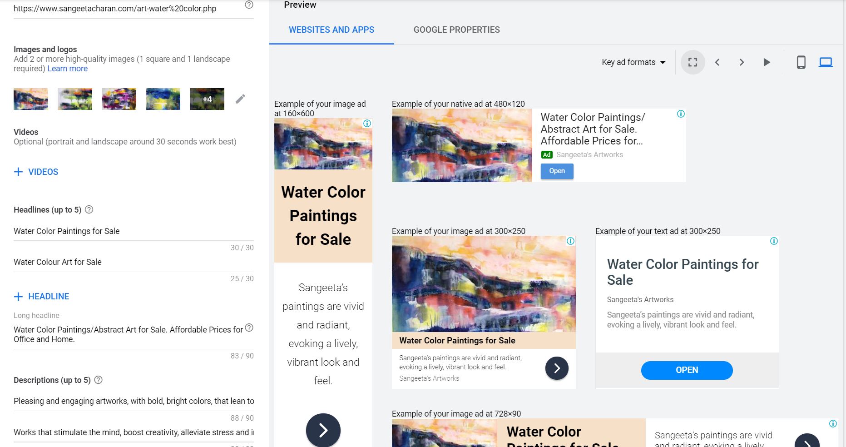The height and width of the screenshot is (447, 846).
Task: Toggle the desktop preview mode
Action: 826,62
